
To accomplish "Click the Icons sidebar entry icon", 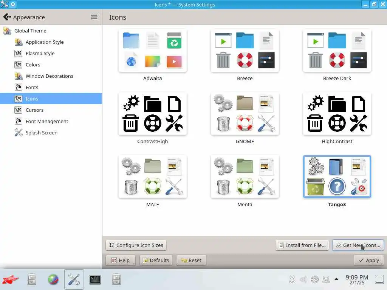I will point(19,99).
